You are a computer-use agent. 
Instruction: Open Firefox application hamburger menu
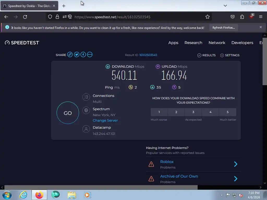pyautogui.click(x=261, y=17)
